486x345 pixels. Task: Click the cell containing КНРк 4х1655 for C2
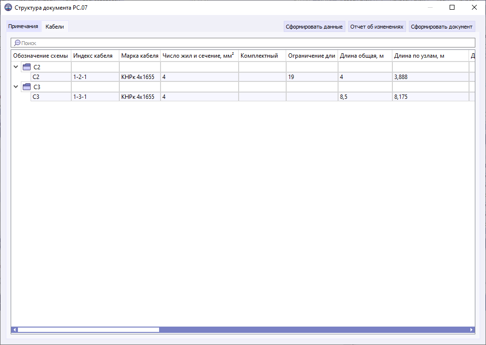click(x=139, y=77)
